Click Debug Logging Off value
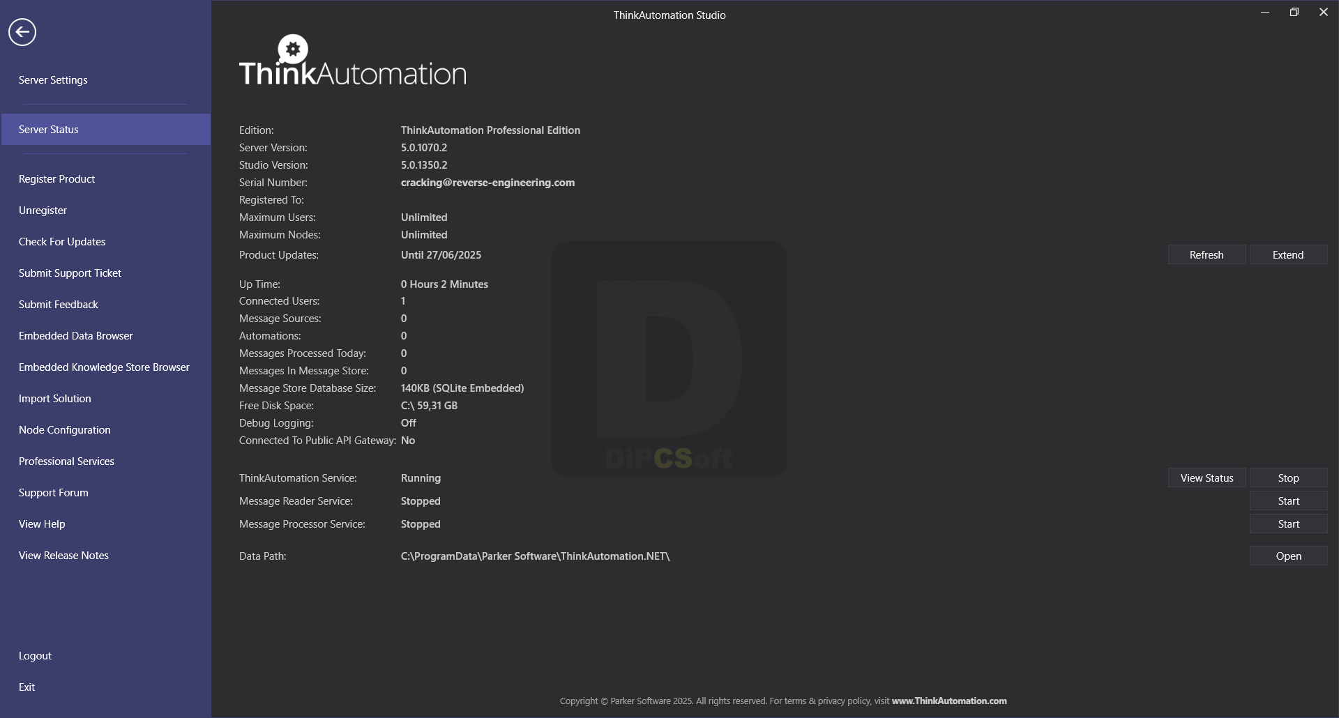The width and height of the screenshot is (1339, 718). click(x=409, y=423)
